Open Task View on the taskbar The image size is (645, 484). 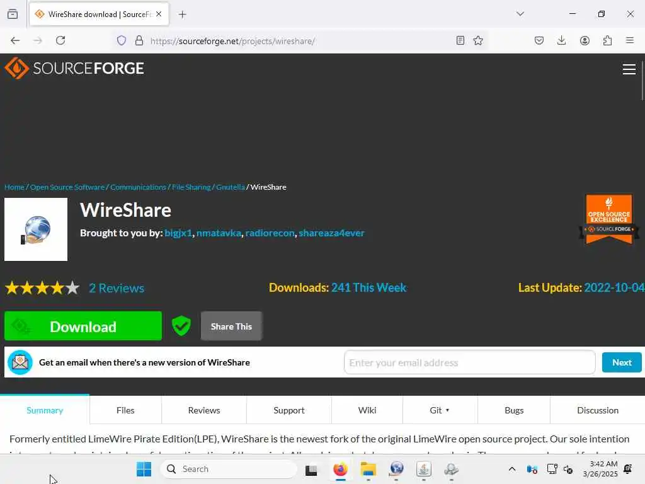pyautogui.click(x=311, y=470)
